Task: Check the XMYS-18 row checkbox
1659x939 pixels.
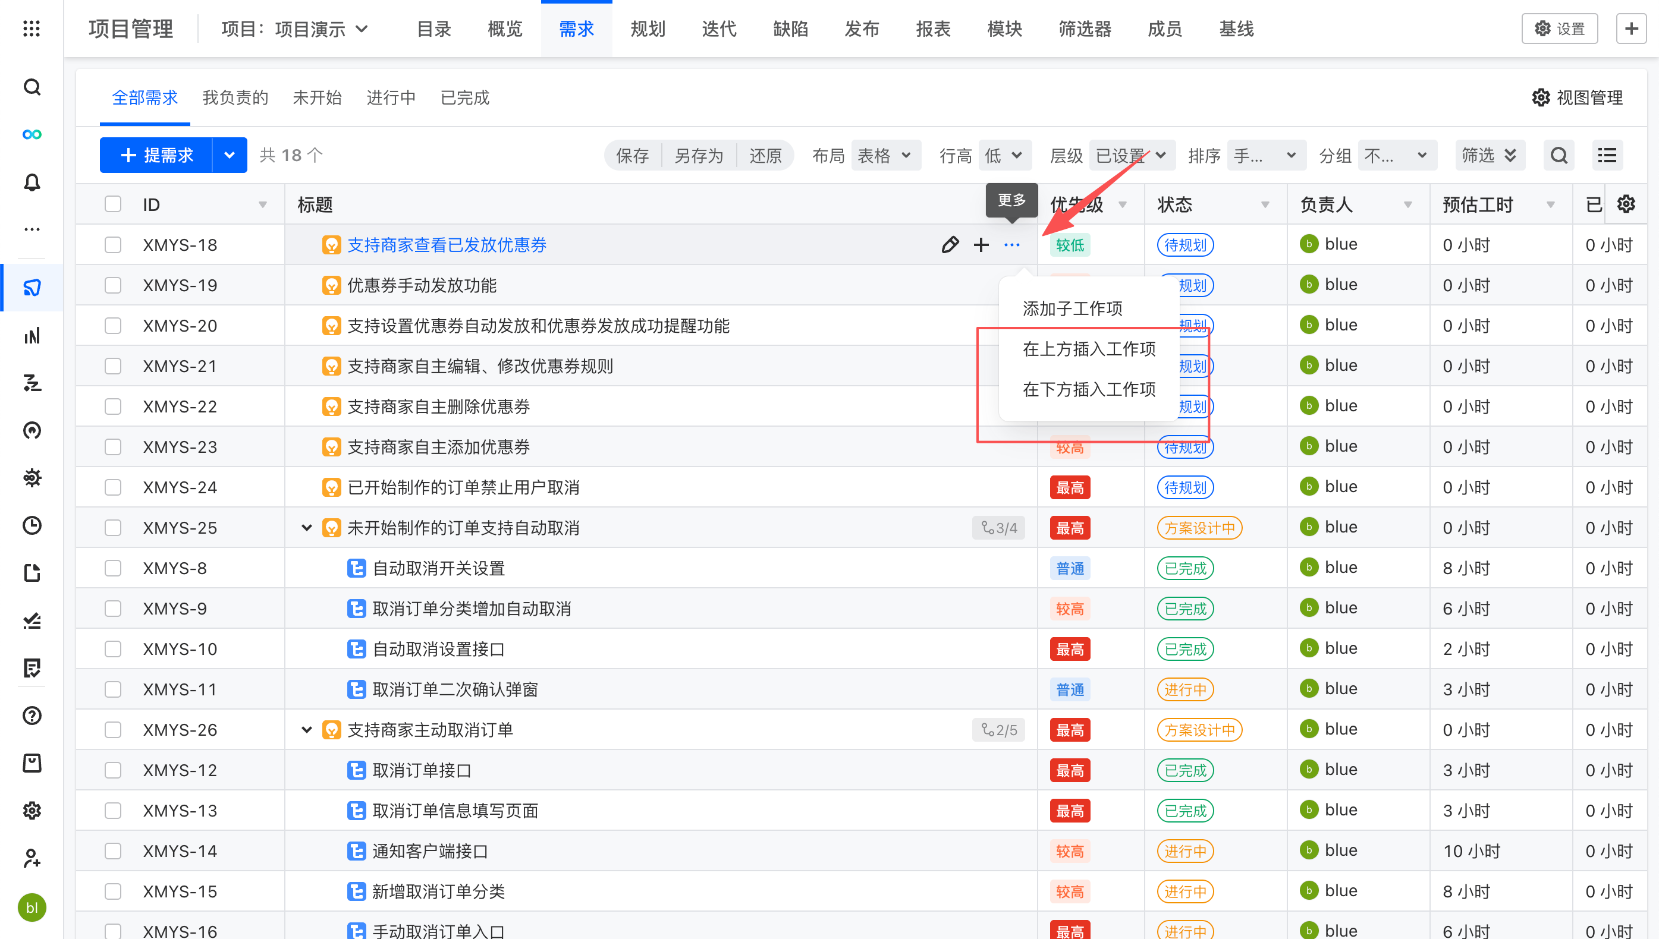Action: click(113, 245)
